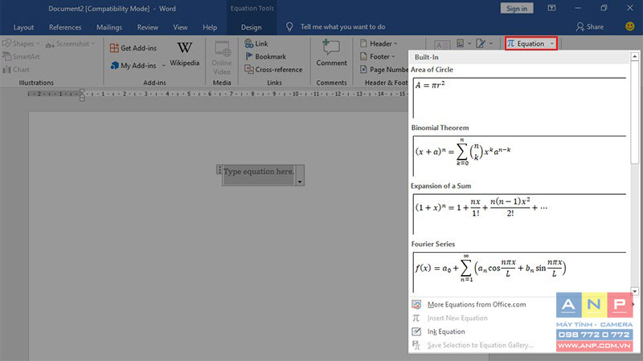Insert a Bookmark
The image size is (643, 361).
click(x=265, y=56)
